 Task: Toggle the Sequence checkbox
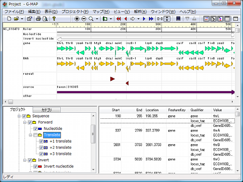(x=24, y=116)
